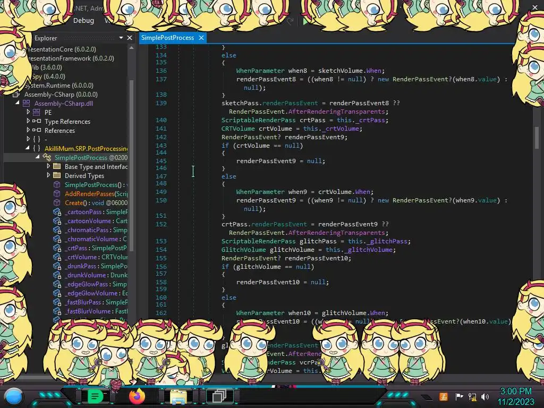Viewport: 544px width, 408px height.
Task: Select the _drunkVolume field
Action: tap(96, 275)
